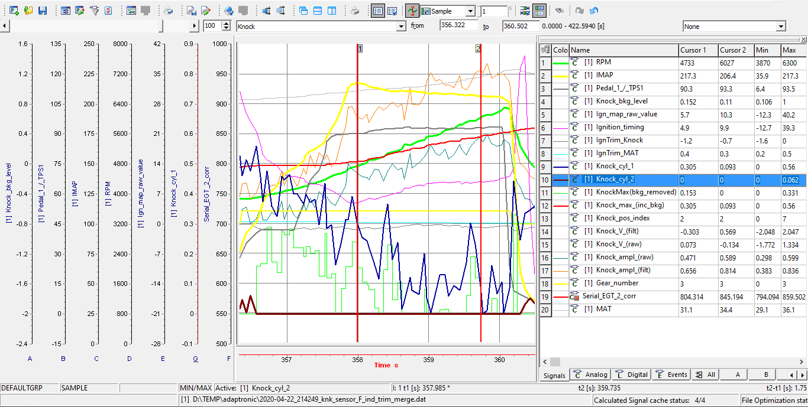Click the cascade windows icon
Screen dimensions: 808x407
pyautogui.click(x=303, y=11)
